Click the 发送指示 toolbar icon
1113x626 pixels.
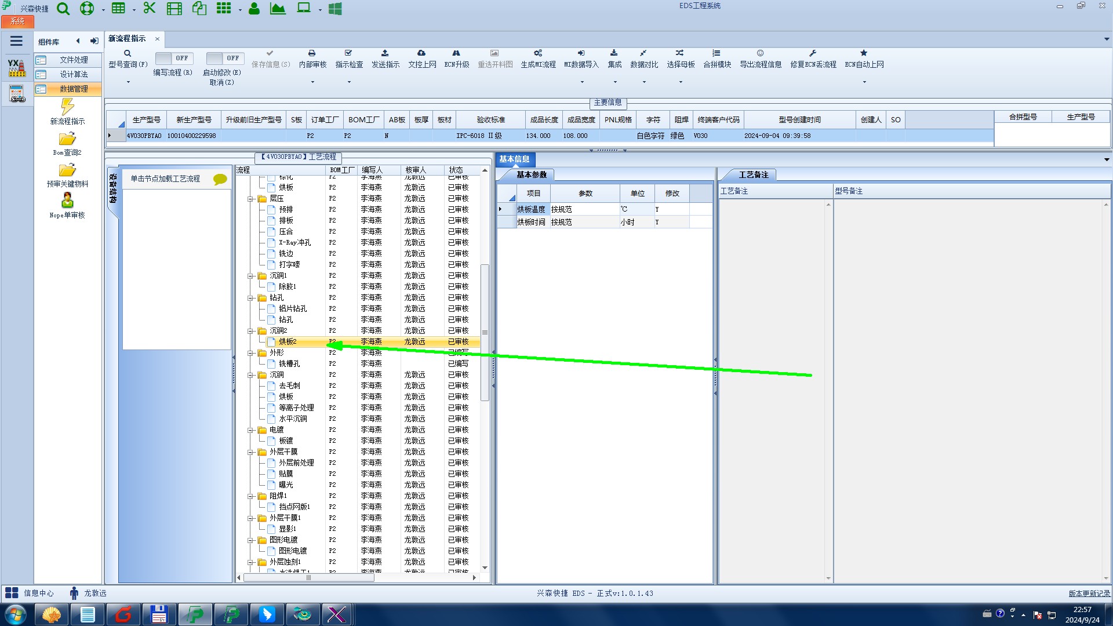click(x=385, y=53)
